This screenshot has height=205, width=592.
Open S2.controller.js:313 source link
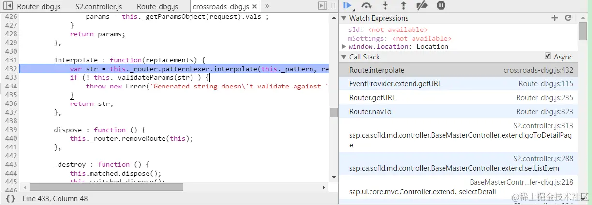pyautogui.click(x=543, y=126)
